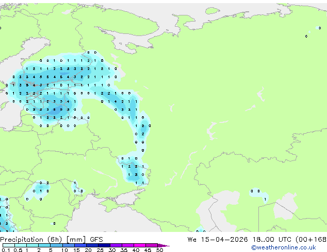Choose the 45–50 mm legend color box
Image resolution: width=327 pixels, height=252 pixels.
152,245
